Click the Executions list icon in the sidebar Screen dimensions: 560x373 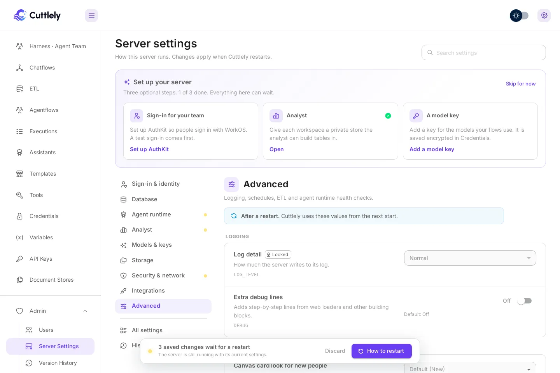19,131
